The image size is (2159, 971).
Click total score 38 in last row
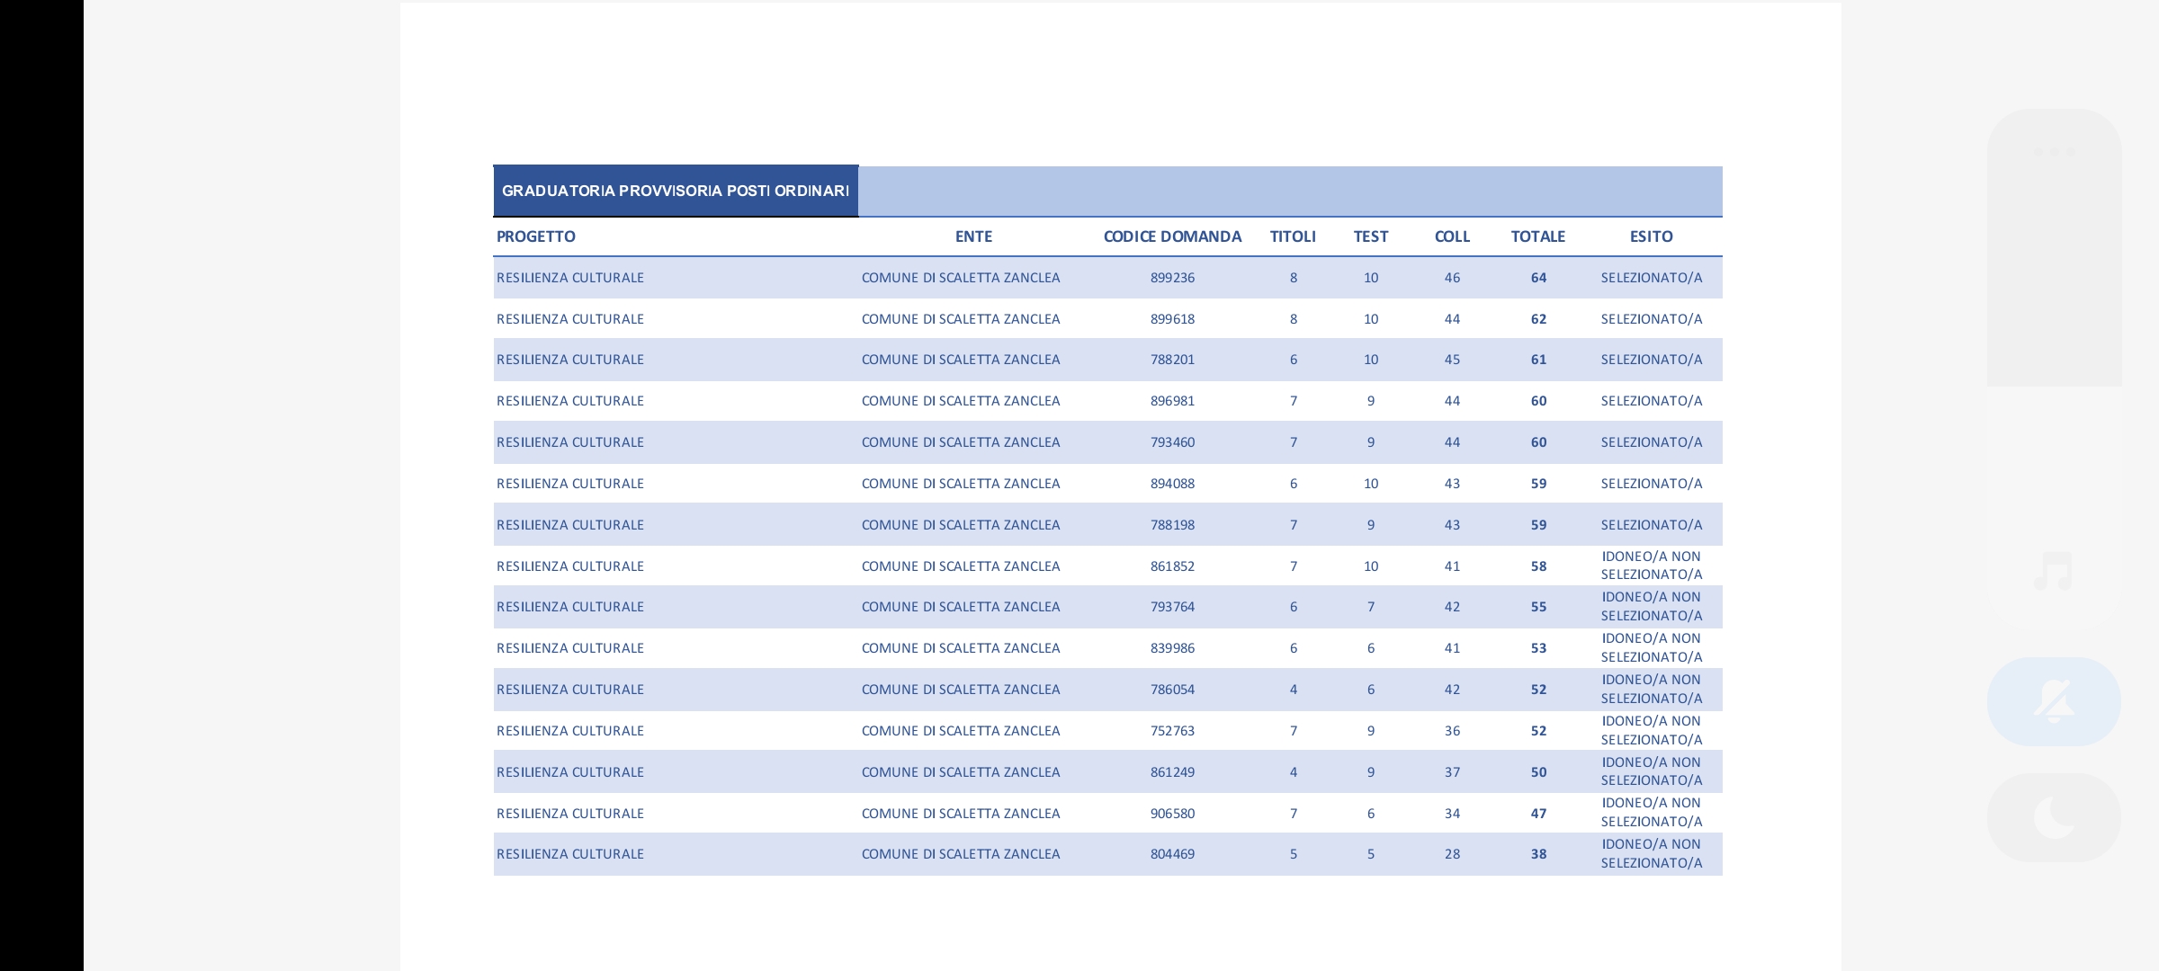tap(1538, 854)
